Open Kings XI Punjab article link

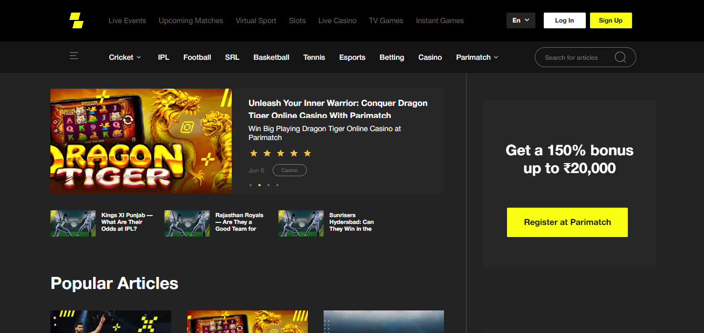(x=127, y=222)
